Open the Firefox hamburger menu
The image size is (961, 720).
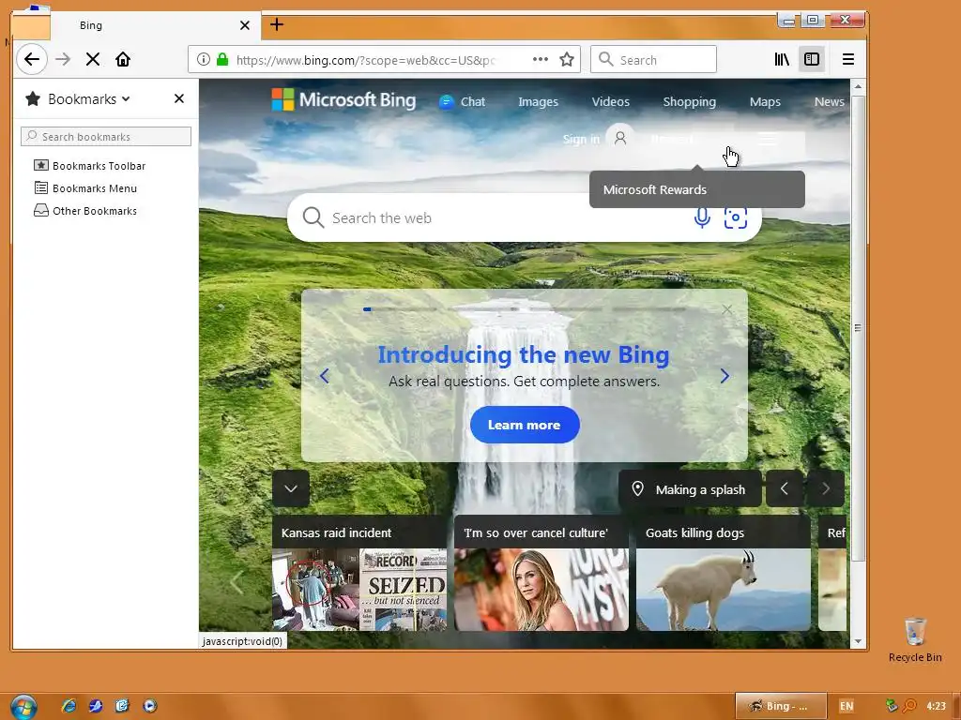(848, 59)
